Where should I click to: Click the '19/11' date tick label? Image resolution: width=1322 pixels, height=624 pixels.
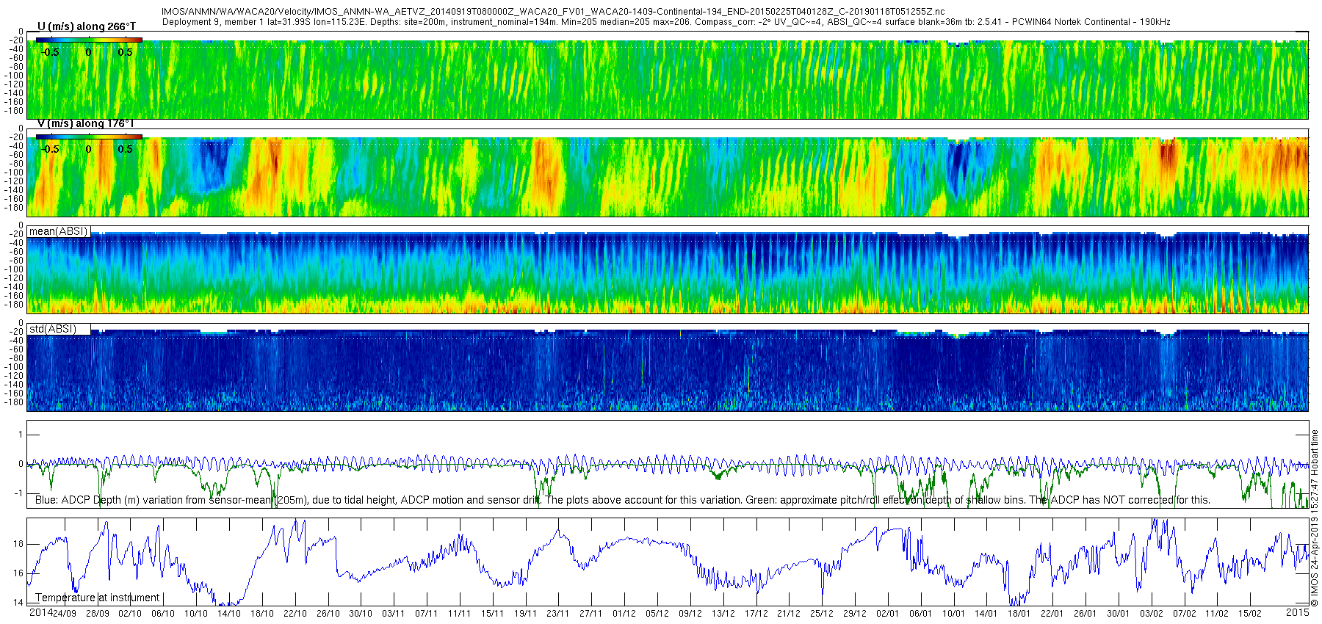[526, 613]
